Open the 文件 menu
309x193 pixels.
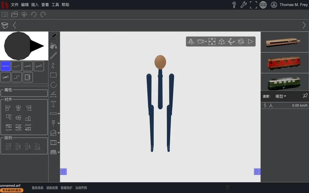pos(14,5)
